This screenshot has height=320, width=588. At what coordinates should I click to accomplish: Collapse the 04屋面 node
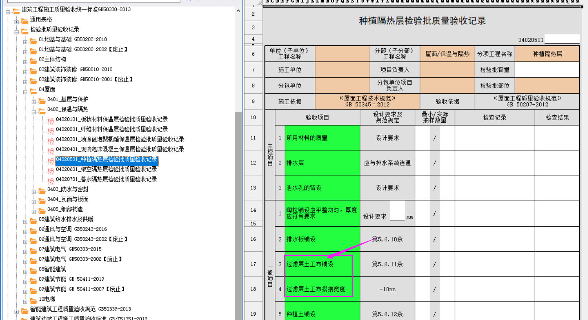pyautogui.click(x=25, y=92)
